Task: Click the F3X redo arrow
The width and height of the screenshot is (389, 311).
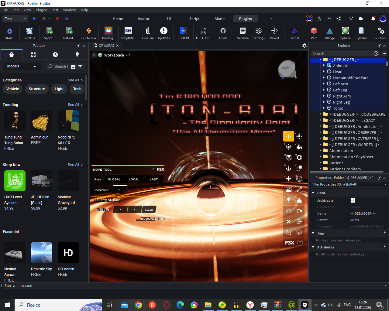Action: (x=299, y=211)
